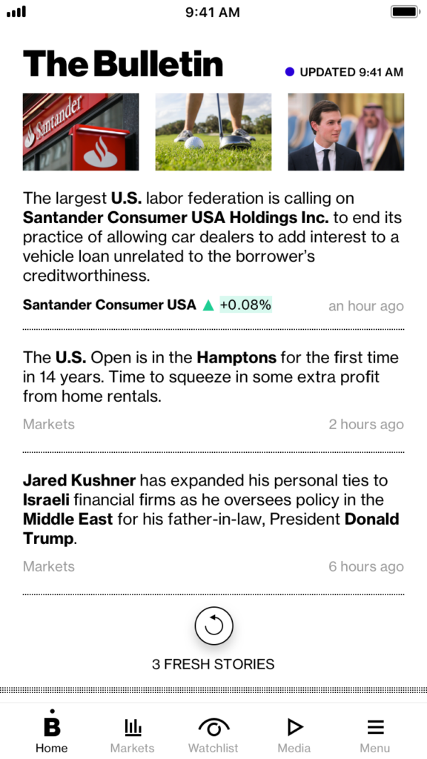Tap the +0.08% stock change badge

(246, 305)
